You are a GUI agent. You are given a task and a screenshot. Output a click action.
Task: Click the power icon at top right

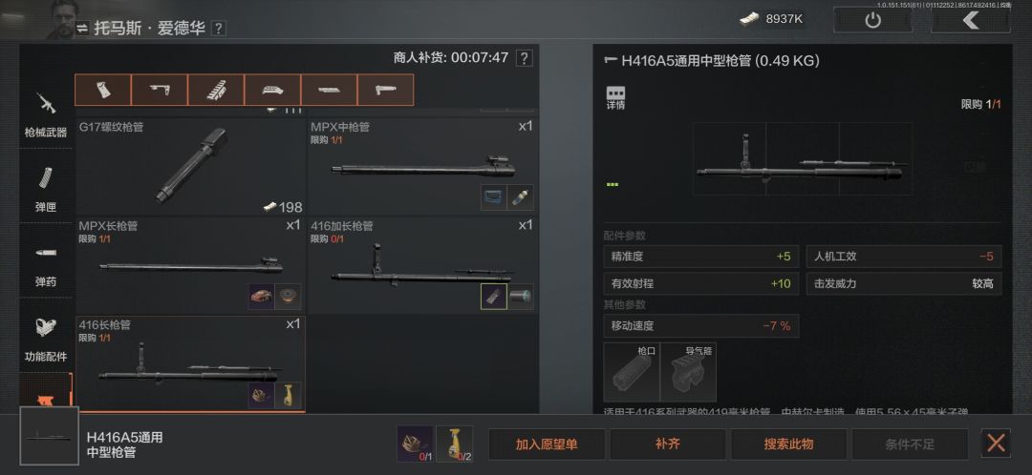click(872, 20)
